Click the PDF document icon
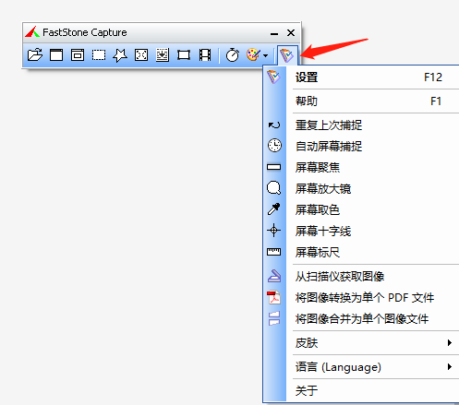Image resolution: width=459 pixels, height=405 pixels. point(273,297)
